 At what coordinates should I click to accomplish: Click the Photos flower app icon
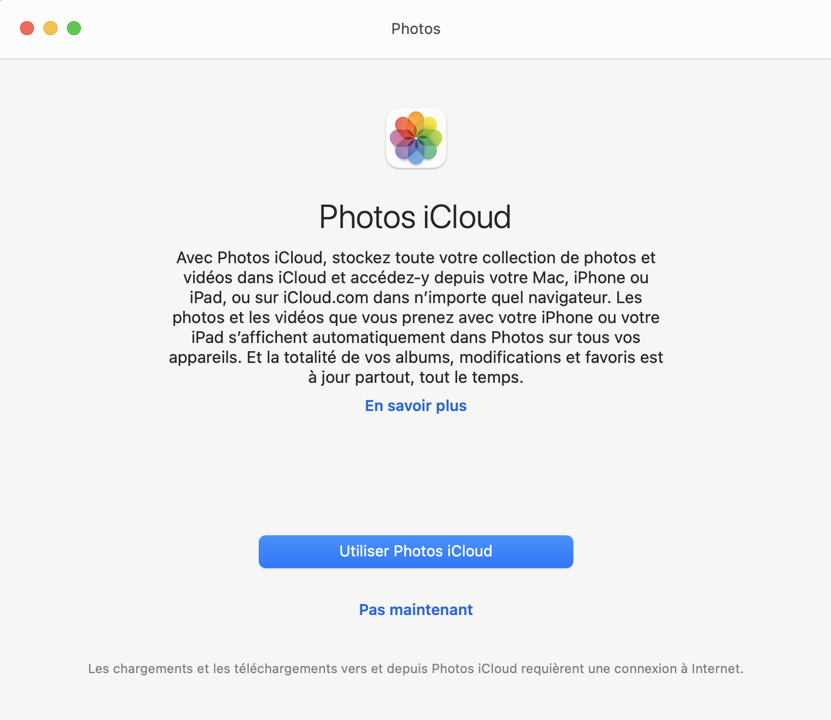coord(416,138)
